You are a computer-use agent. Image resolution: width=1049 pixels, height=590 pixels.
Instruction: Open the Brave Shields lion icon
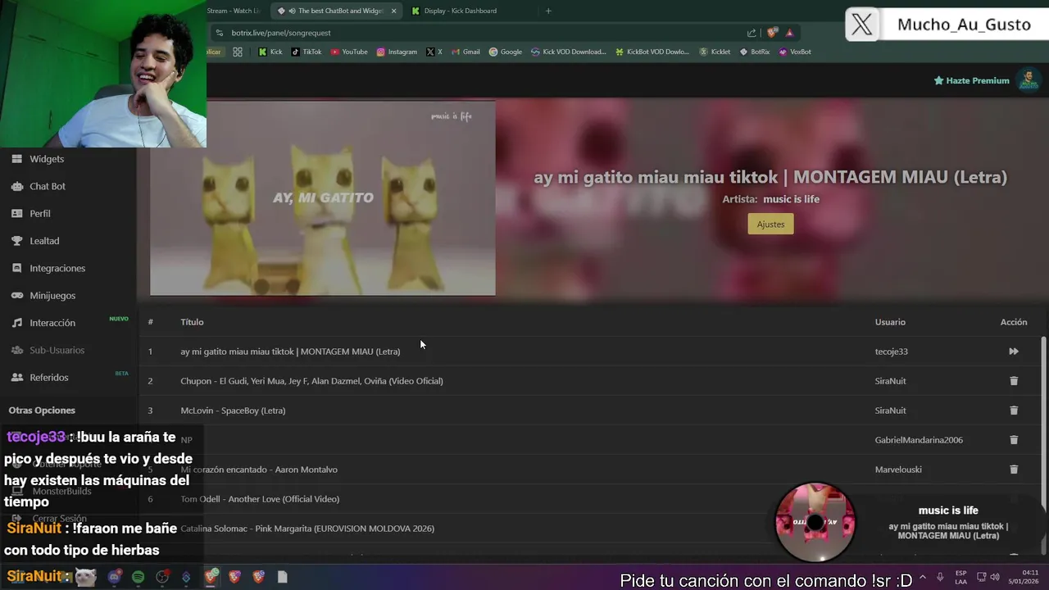(x=772, y=33)
